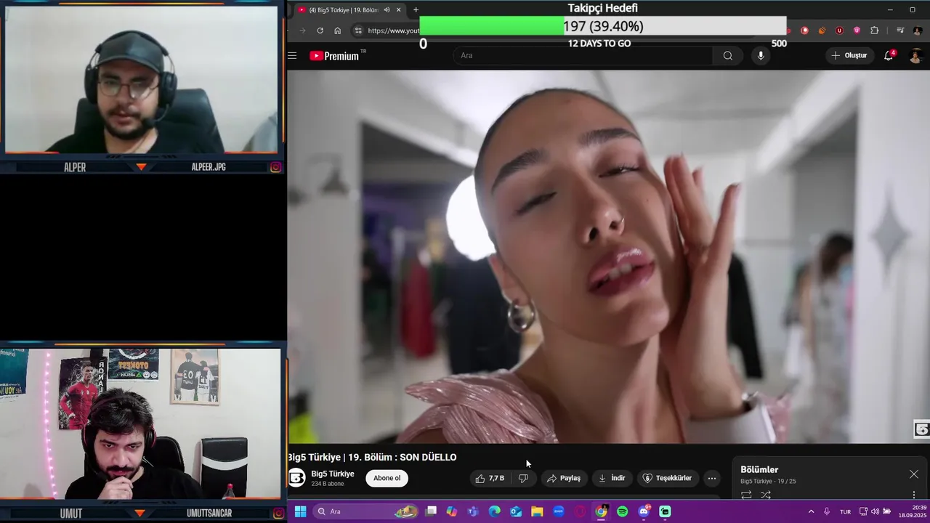The width and height of the screenshot is (930, 523).
Task: Open Bölümler panel three-dot options
Action: pyautogui.click(x=914, y=495)
